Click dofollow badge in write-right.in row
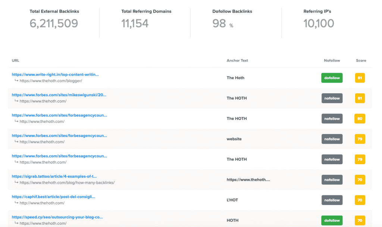The height and width of the screenshot is (227, 382). tap(332, 78)
